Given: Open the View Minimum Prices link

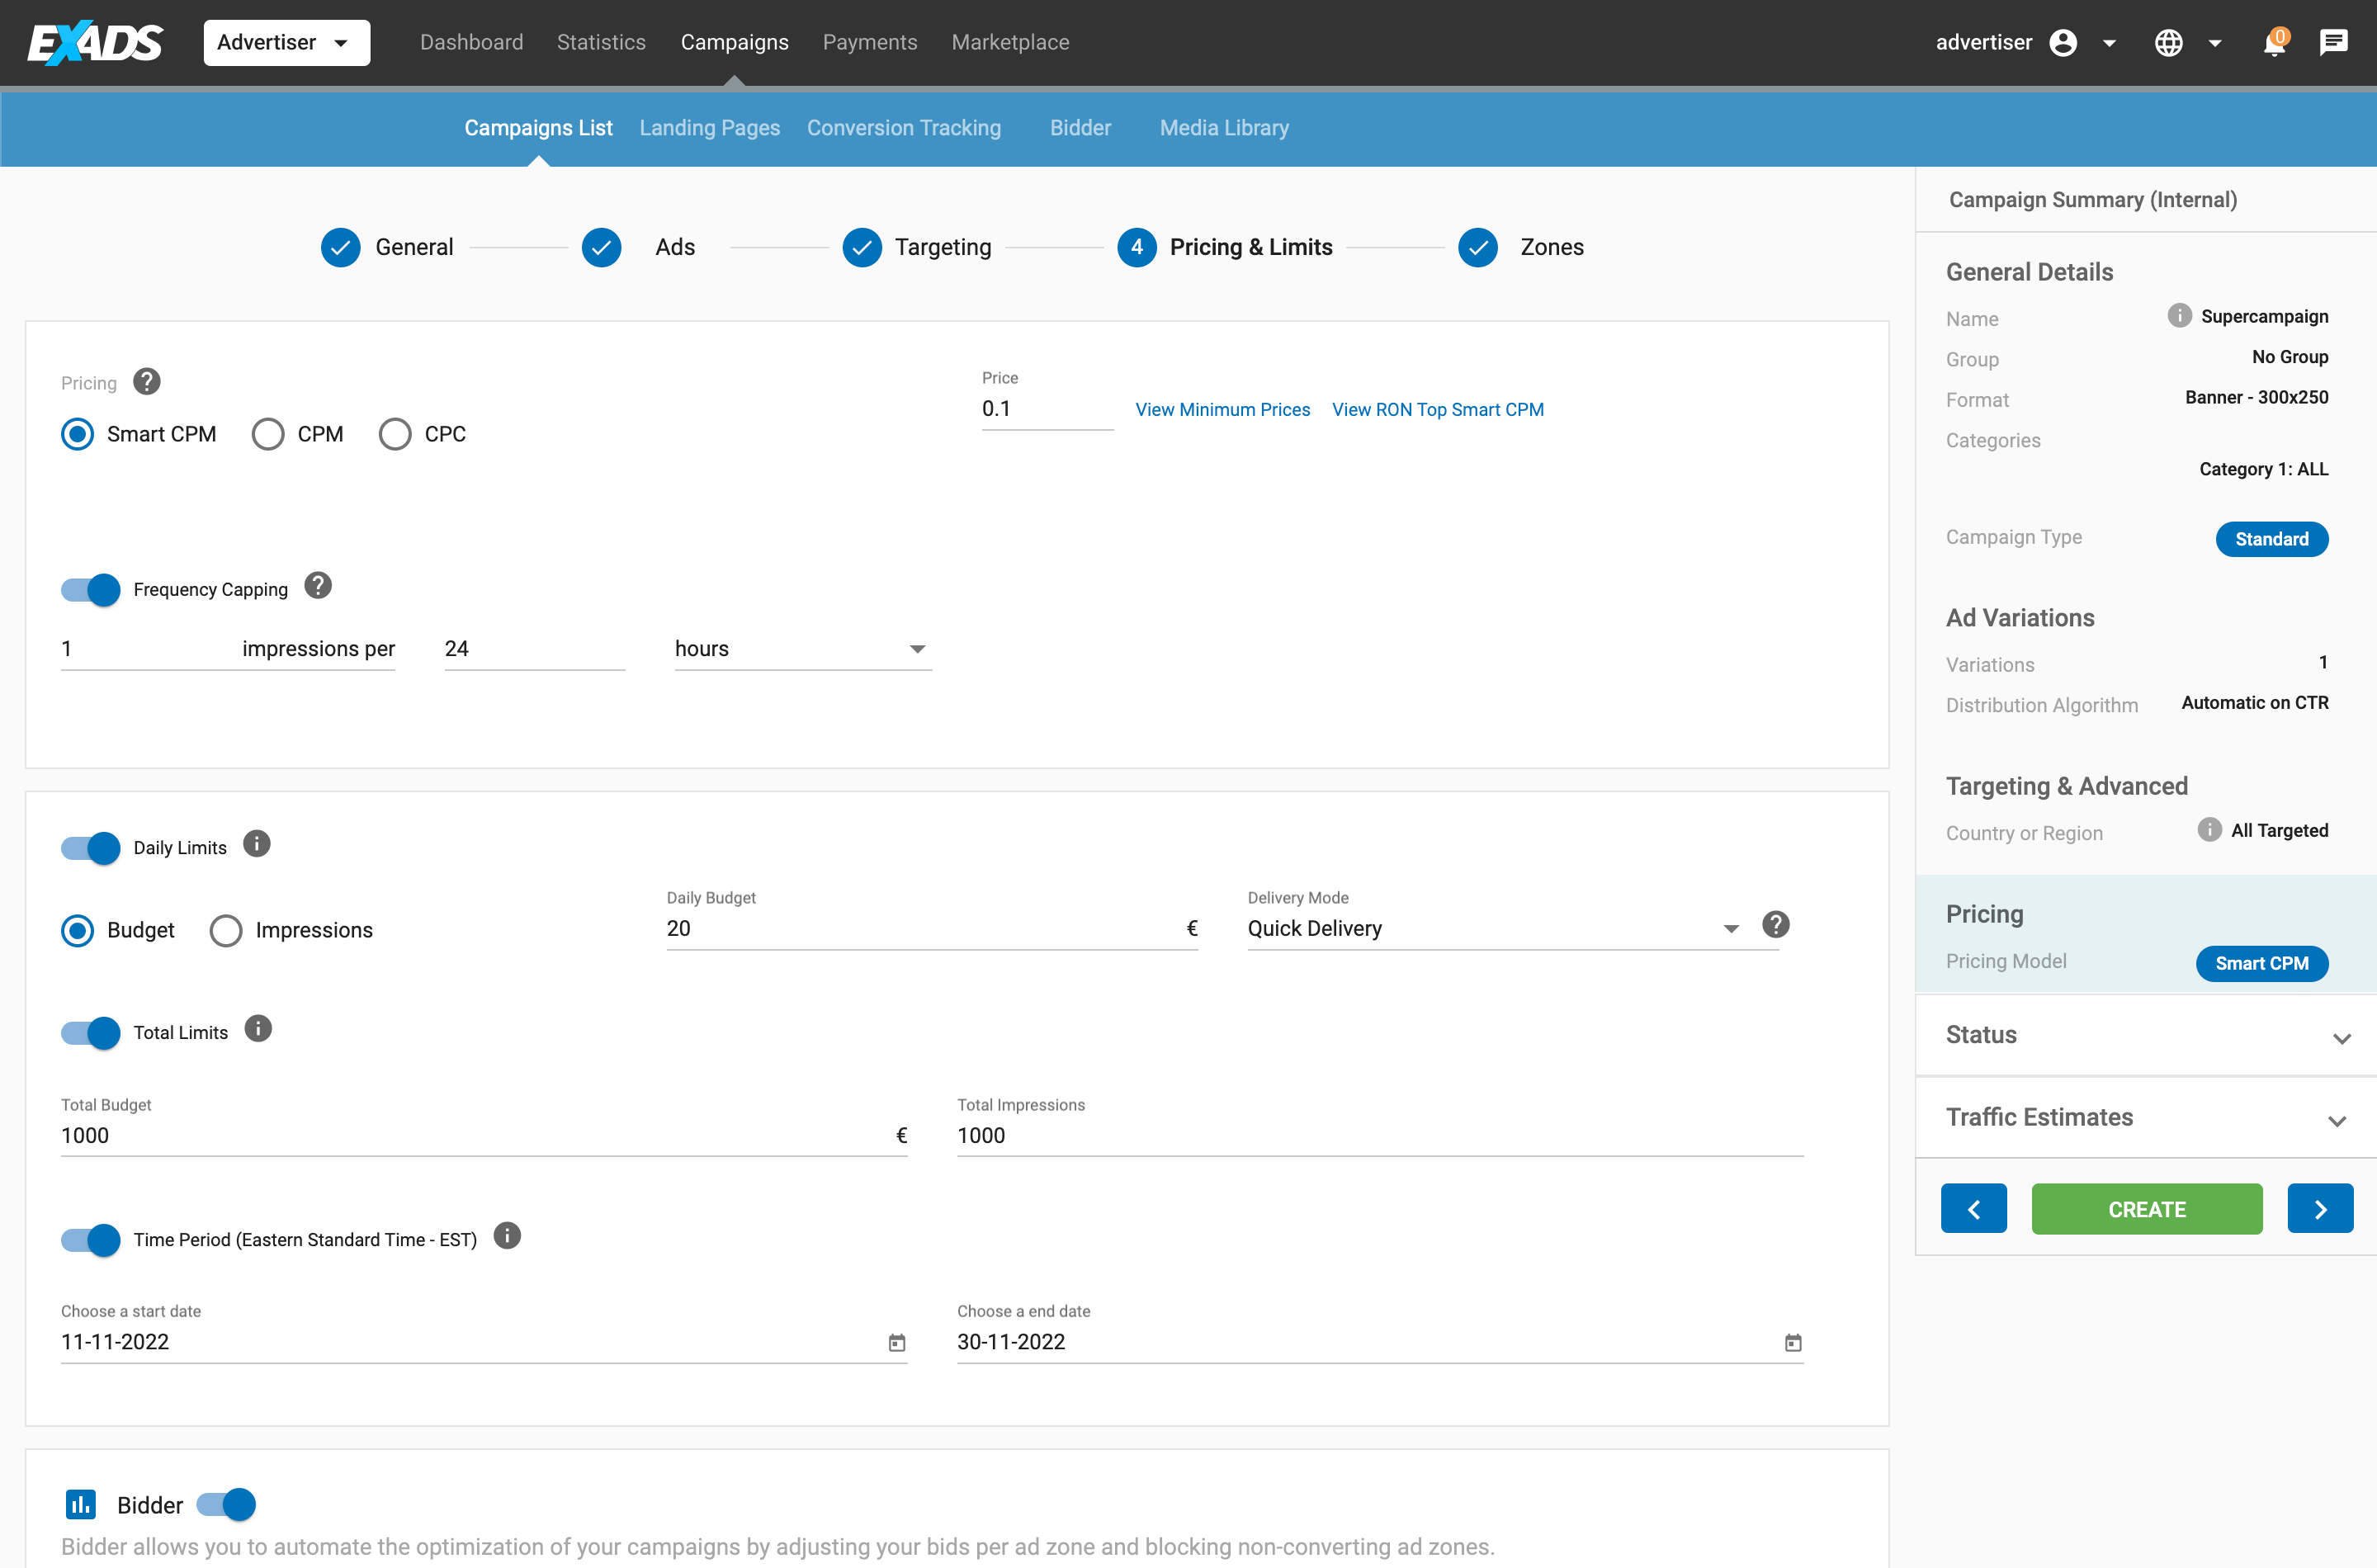Looking at the screenshot, I should pos(1222,409).
